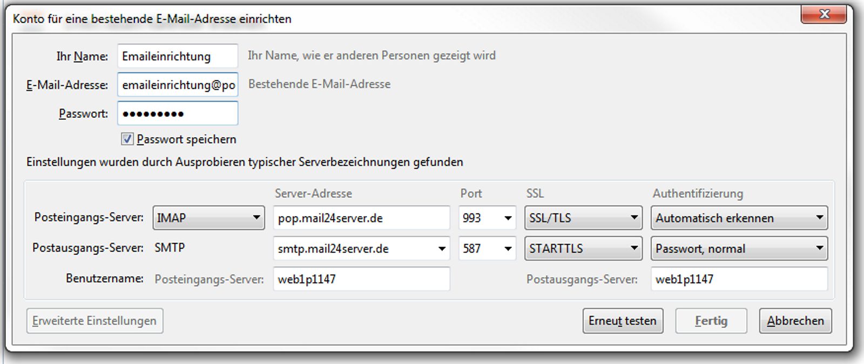Viewport: 864px width, 364px height.
Task: Edit the pop.mail24server.de server address field
Action: pos(361,218)
